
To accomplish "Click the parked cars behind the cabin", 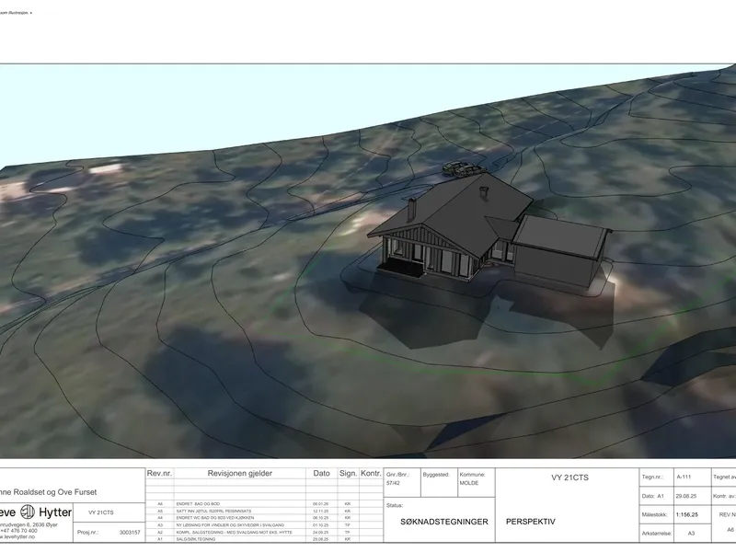I will coord(463,169).
